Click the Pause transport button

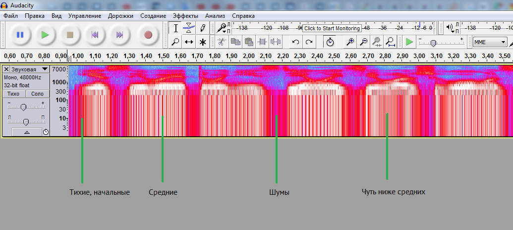click(x=20, y=35)
